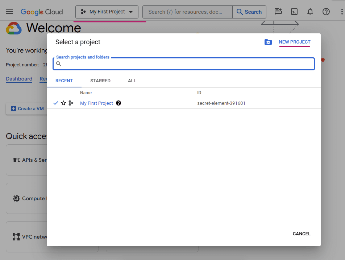Click the magnifier icon in project search
The image size is (345, 260).
59,64
